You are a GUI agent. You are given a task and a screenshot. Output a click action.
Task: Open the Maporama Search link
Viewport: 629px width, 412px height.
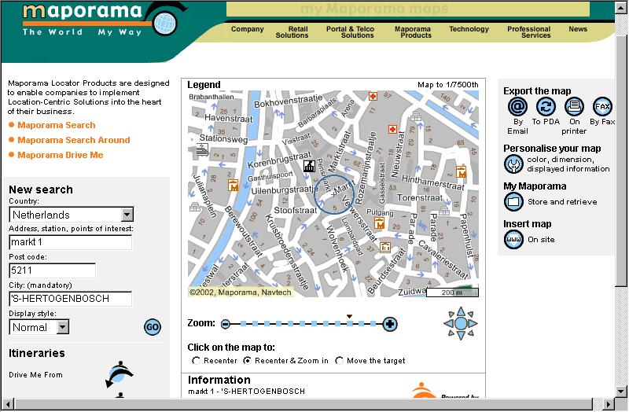(56, 125)
